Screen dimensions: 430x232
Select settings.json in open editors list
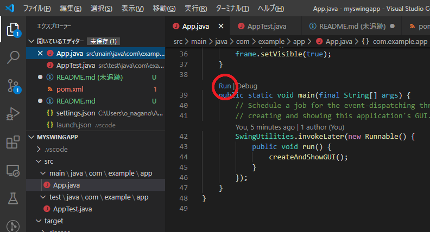96,113
